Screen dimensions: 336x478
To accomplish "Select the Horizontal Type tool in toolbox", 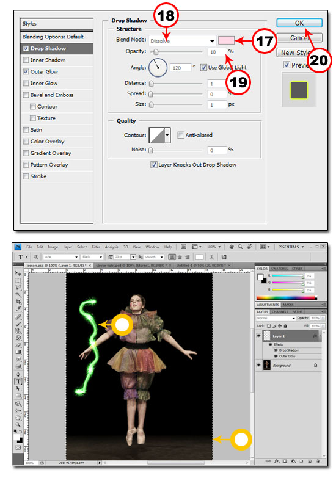I will [x=18, y=381].
